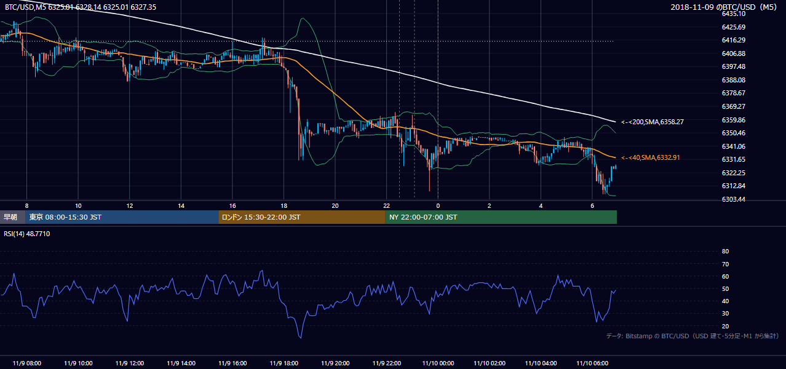This screenshot has width=786, height=369.
Task: Click price axis value 6425.69
Action: (734, 27)
